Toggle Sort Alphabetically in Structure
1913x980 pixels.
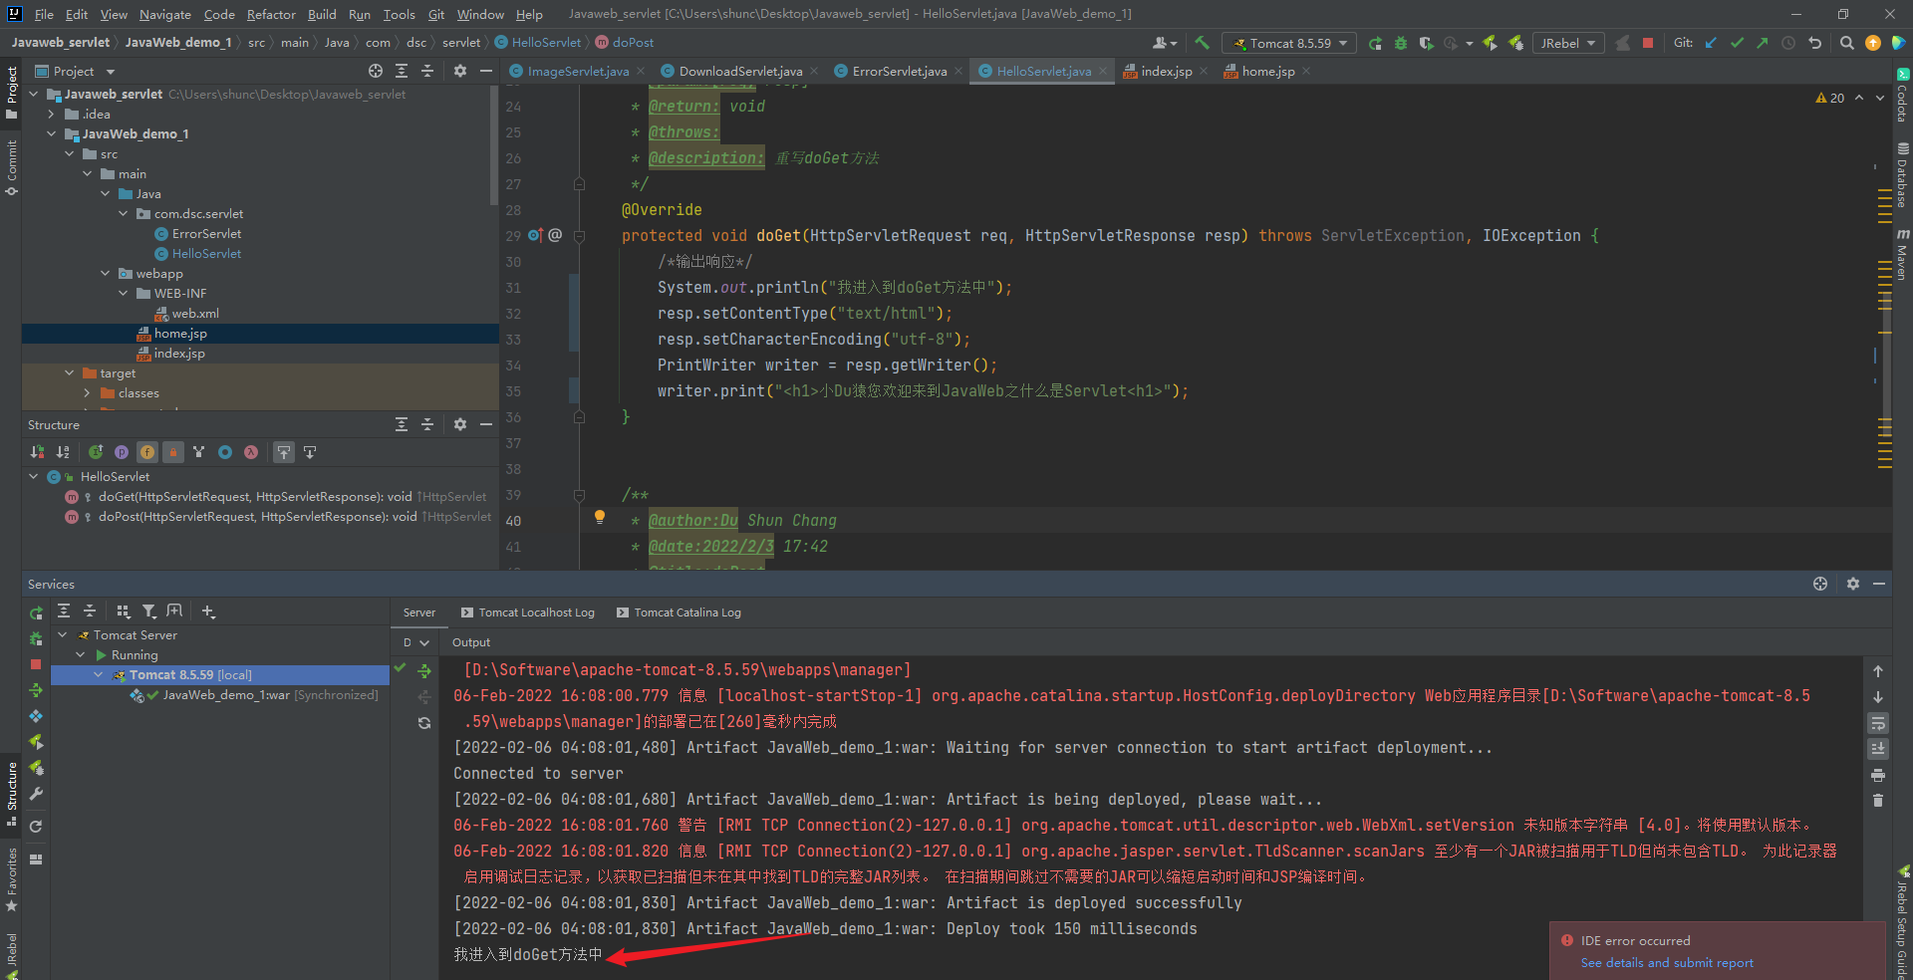63,452
